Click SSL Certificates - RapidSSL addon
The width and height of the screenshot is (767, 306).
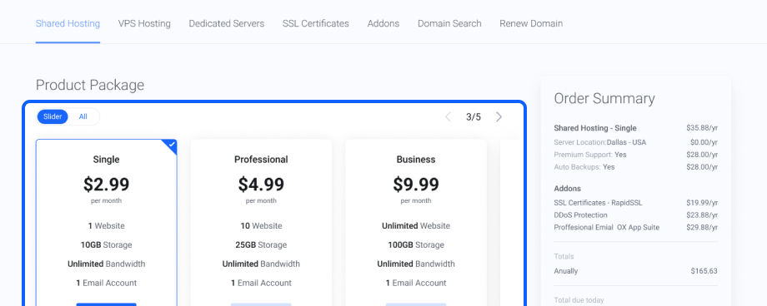click(598, 203)
